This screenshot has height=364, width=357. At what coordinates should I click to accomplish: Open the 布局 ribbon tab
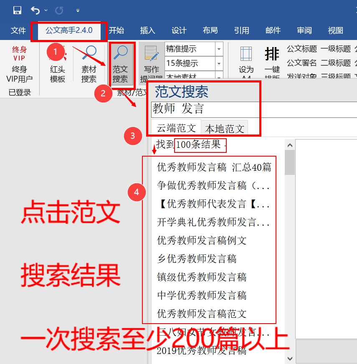tap(210, 30)
